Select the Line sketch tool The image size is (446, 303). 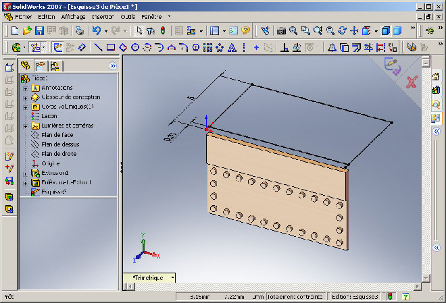98,47
